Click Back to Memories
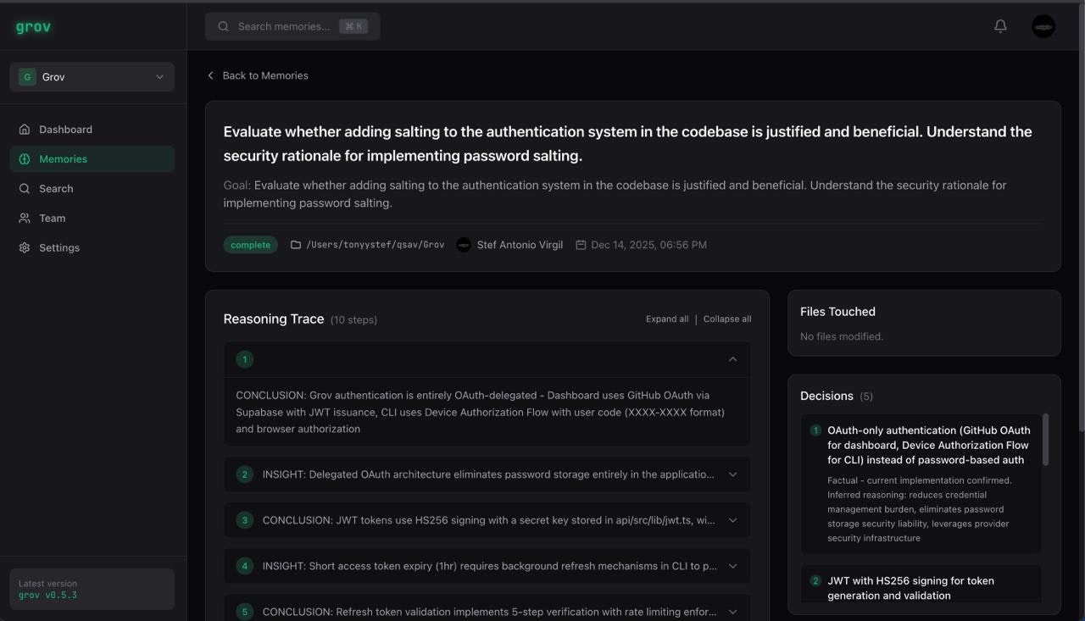This screenshot has width=1085, height=621. point(258,75)
